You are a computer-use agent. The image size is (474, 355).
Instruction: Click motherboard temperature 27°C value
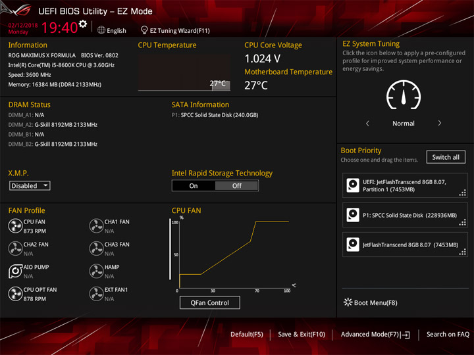(256, 85)
